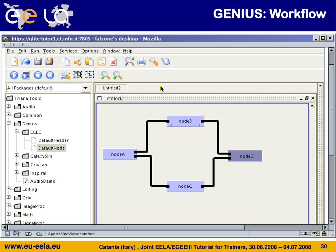336x252 pixels.
Task: Select DefaultHeader in the tree
Action: tap(53, 140)
